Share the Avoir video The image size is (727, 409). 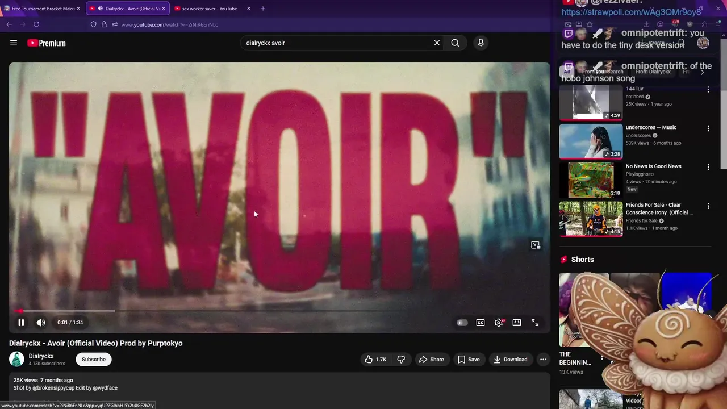point(432,360)
